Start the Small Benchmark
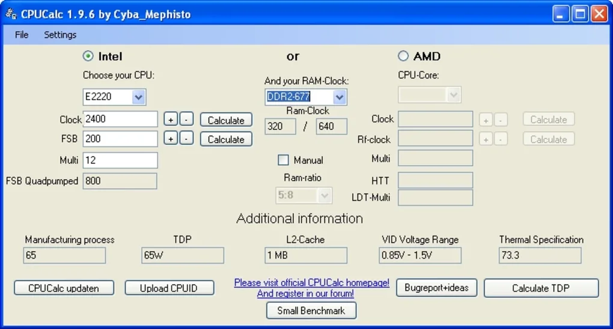The image size is (613, 329). (311, 310)
